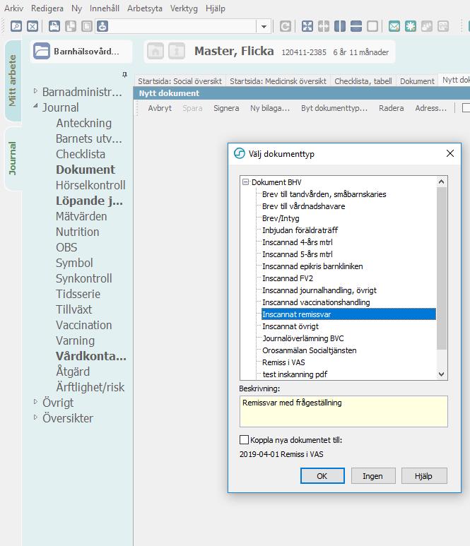Click the pin icon above the navigation tree
The height and width of the screenshot is (546, 470).
pos(124,74)
